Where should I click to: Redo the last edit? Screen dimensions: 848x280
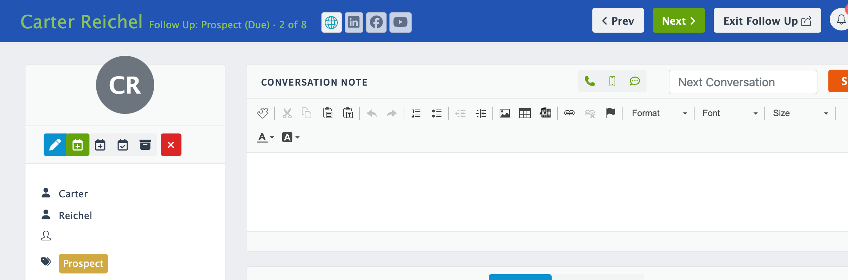tap(392, 114)
